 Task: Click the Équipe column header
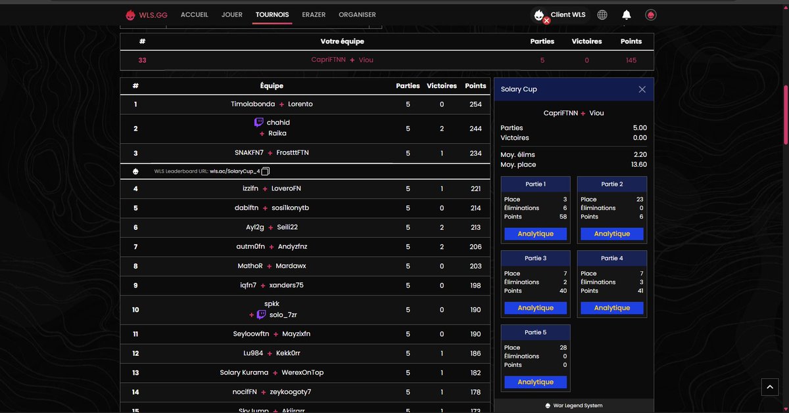[272, 86]
